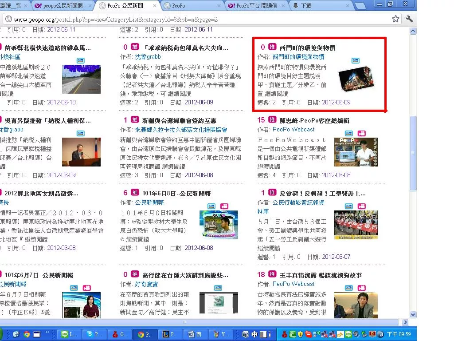Viewport: 454px width, 341px height.
Task: Click the 中 input language indicator
Action: [254, 334]
